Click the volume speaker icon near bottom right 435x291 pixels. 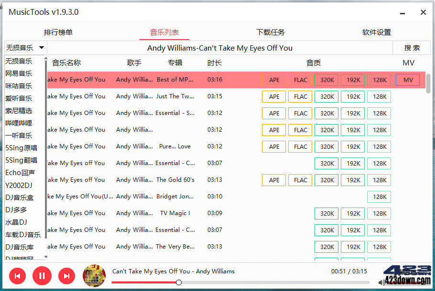(381, 282)
